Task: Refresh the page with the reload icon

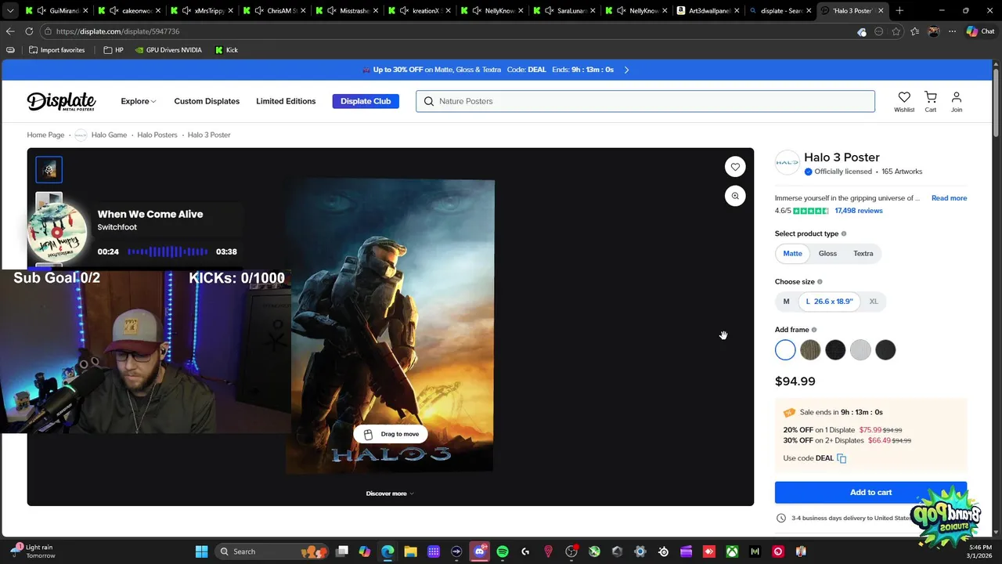Action: pos(29,31)
